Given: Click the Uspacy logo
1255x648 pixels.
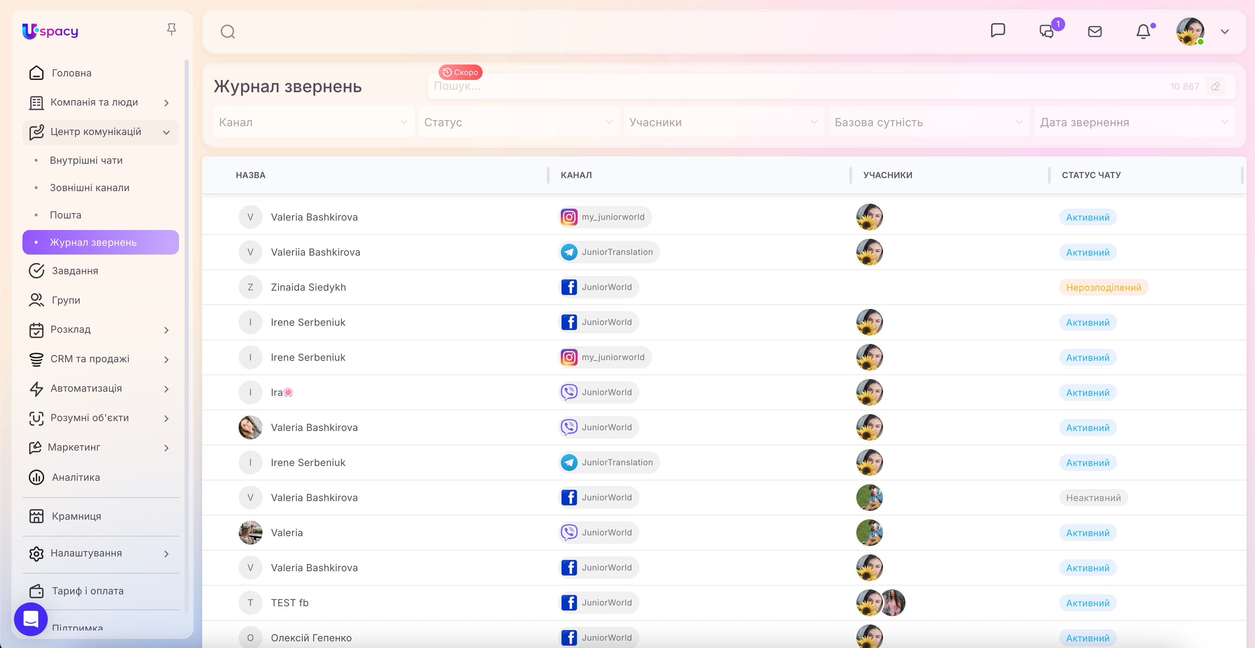Looking at the screenshot, I should (50, 31).
